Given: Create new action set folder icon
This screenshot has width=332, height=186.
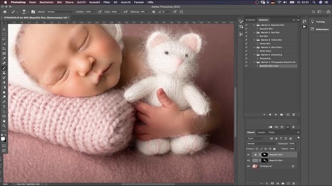Looking at the screenshot, I should tap(282, 115).
